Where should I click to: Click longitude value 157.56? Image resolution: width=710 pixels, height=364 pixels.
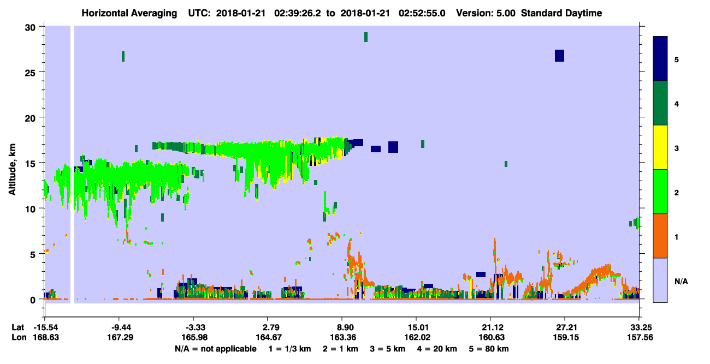(x=639, y=337)
